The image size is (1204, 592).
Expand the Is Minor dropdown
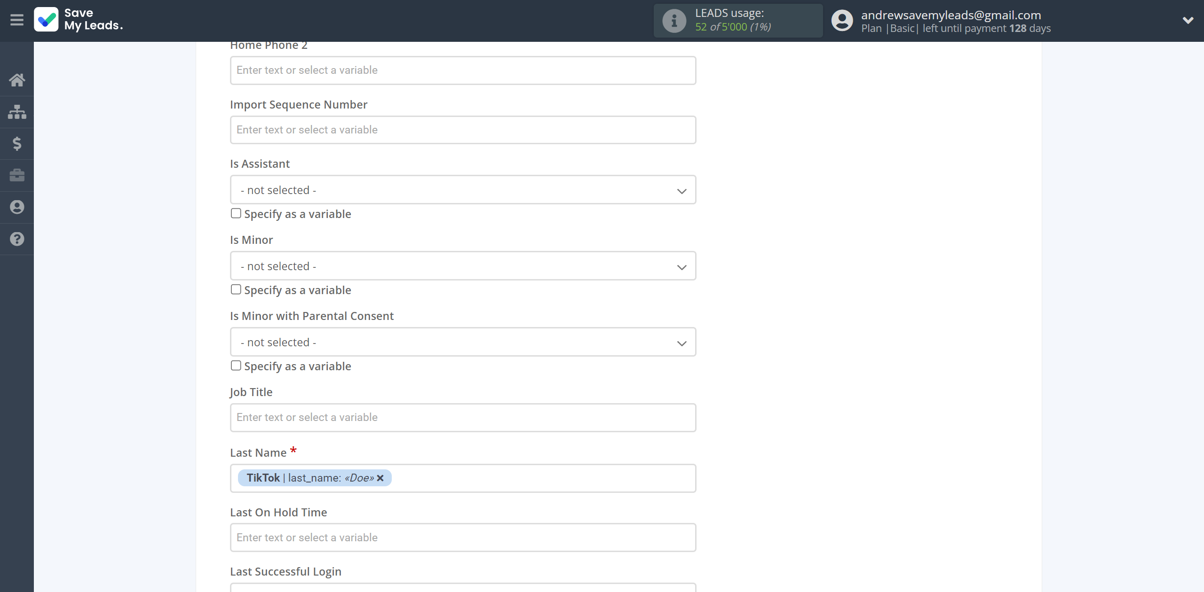[463, 266]
